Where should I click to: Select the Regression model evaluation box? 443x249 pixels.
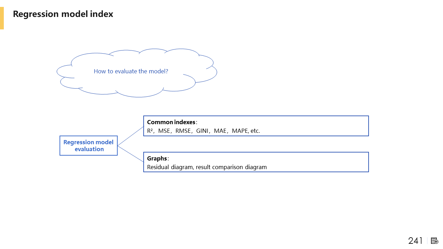pyautogui.click(x=89, y=146)
